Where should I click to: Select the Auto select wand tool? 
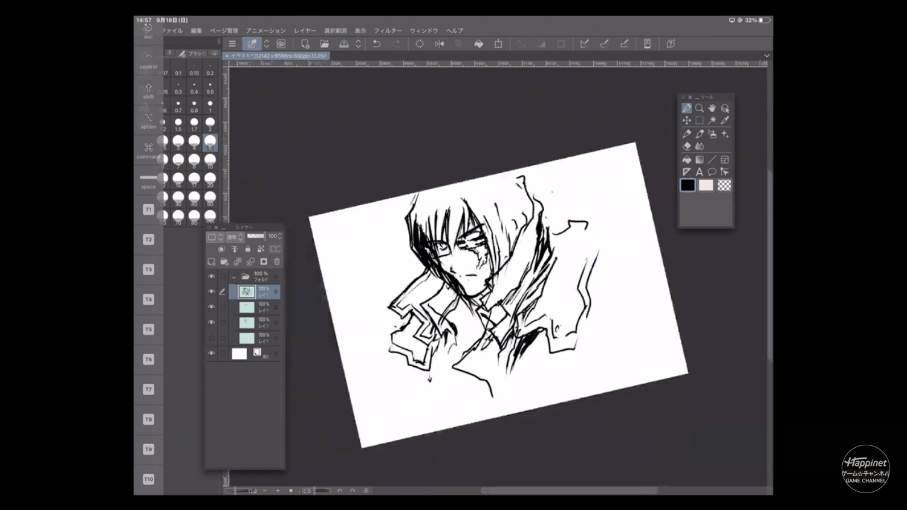tap(712, 120)
